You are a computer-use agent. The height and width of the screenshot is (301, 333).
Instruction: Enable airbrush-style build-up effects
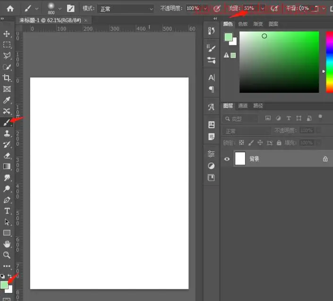(x=274, y=9)
